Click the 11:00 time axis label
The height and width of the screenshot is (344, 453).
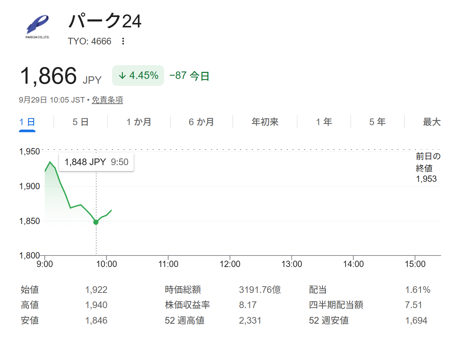pos(168,264)
